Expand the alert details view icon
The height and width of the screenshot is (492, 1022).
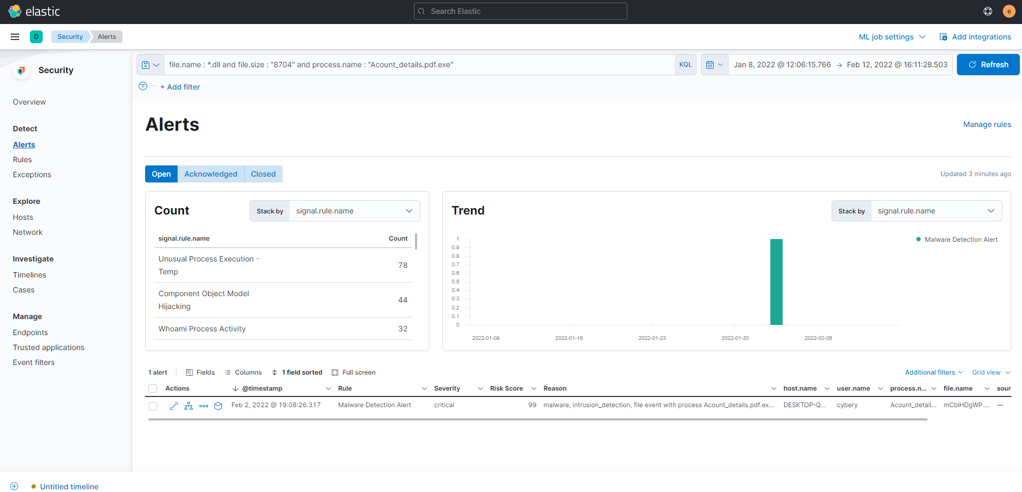(x=173, y=406)
